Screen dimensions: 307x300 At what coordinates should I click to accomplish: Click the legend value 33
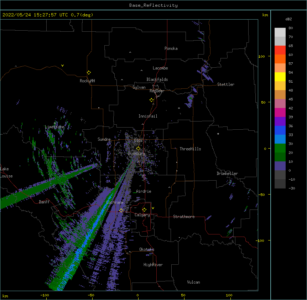(291, 135)
